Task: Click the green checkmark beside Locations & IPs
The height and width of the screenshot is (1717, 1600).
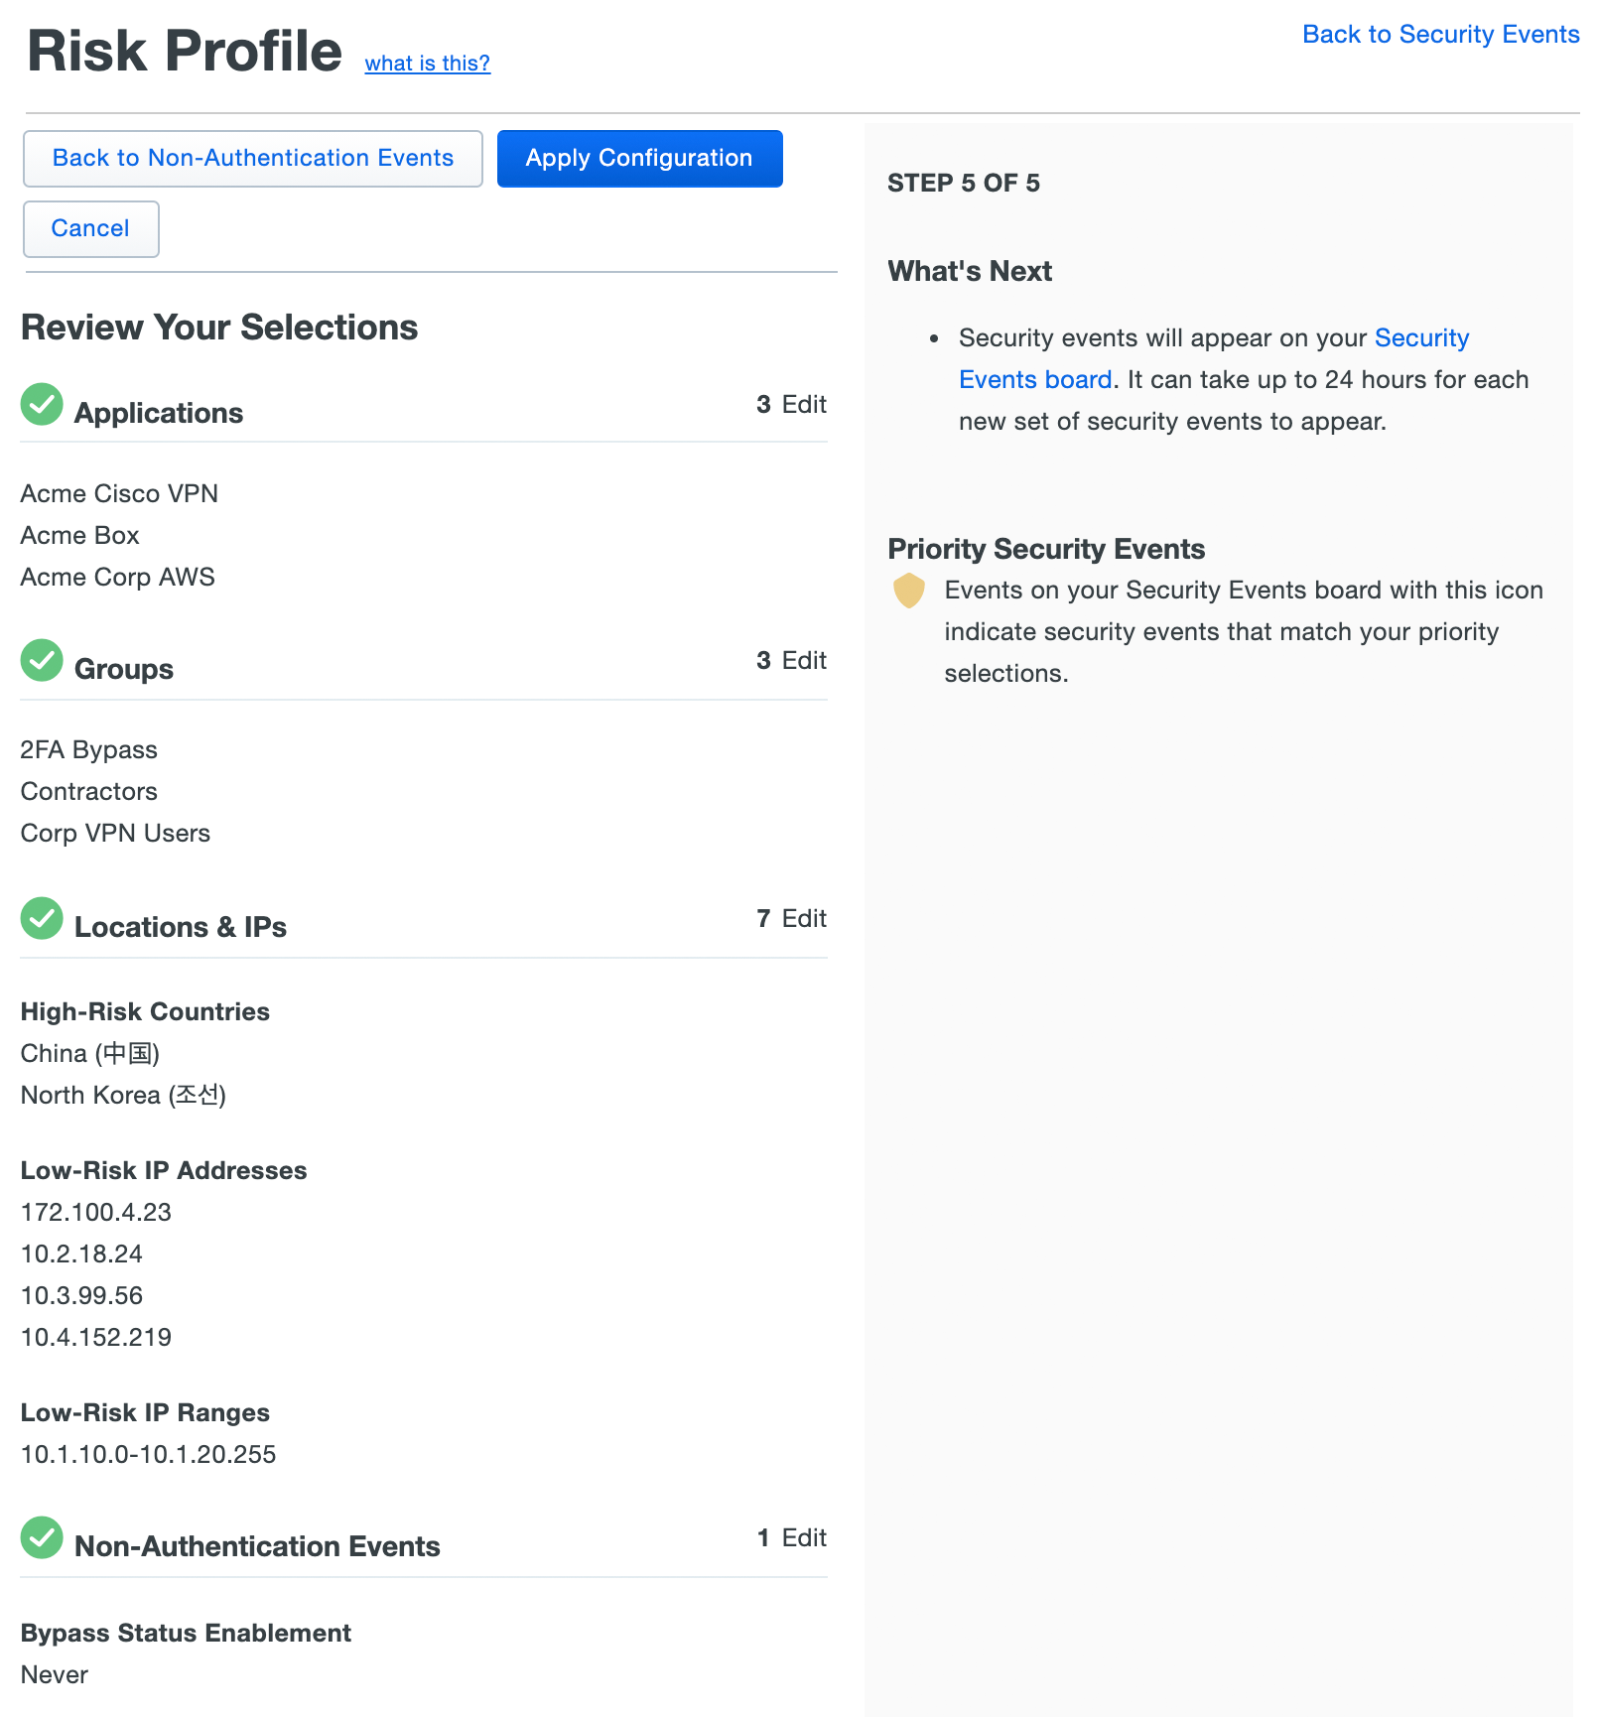Action: click(42, 918)
